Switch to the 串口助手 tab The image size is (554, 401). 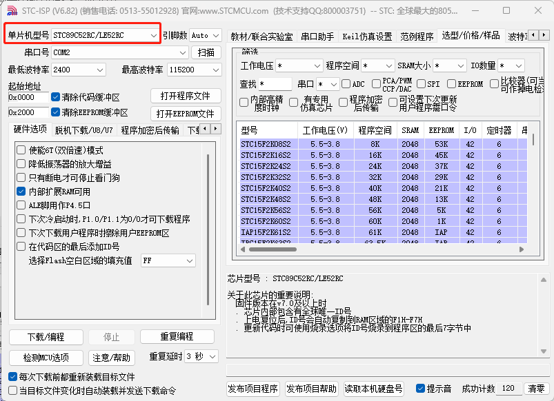point(317,37)
